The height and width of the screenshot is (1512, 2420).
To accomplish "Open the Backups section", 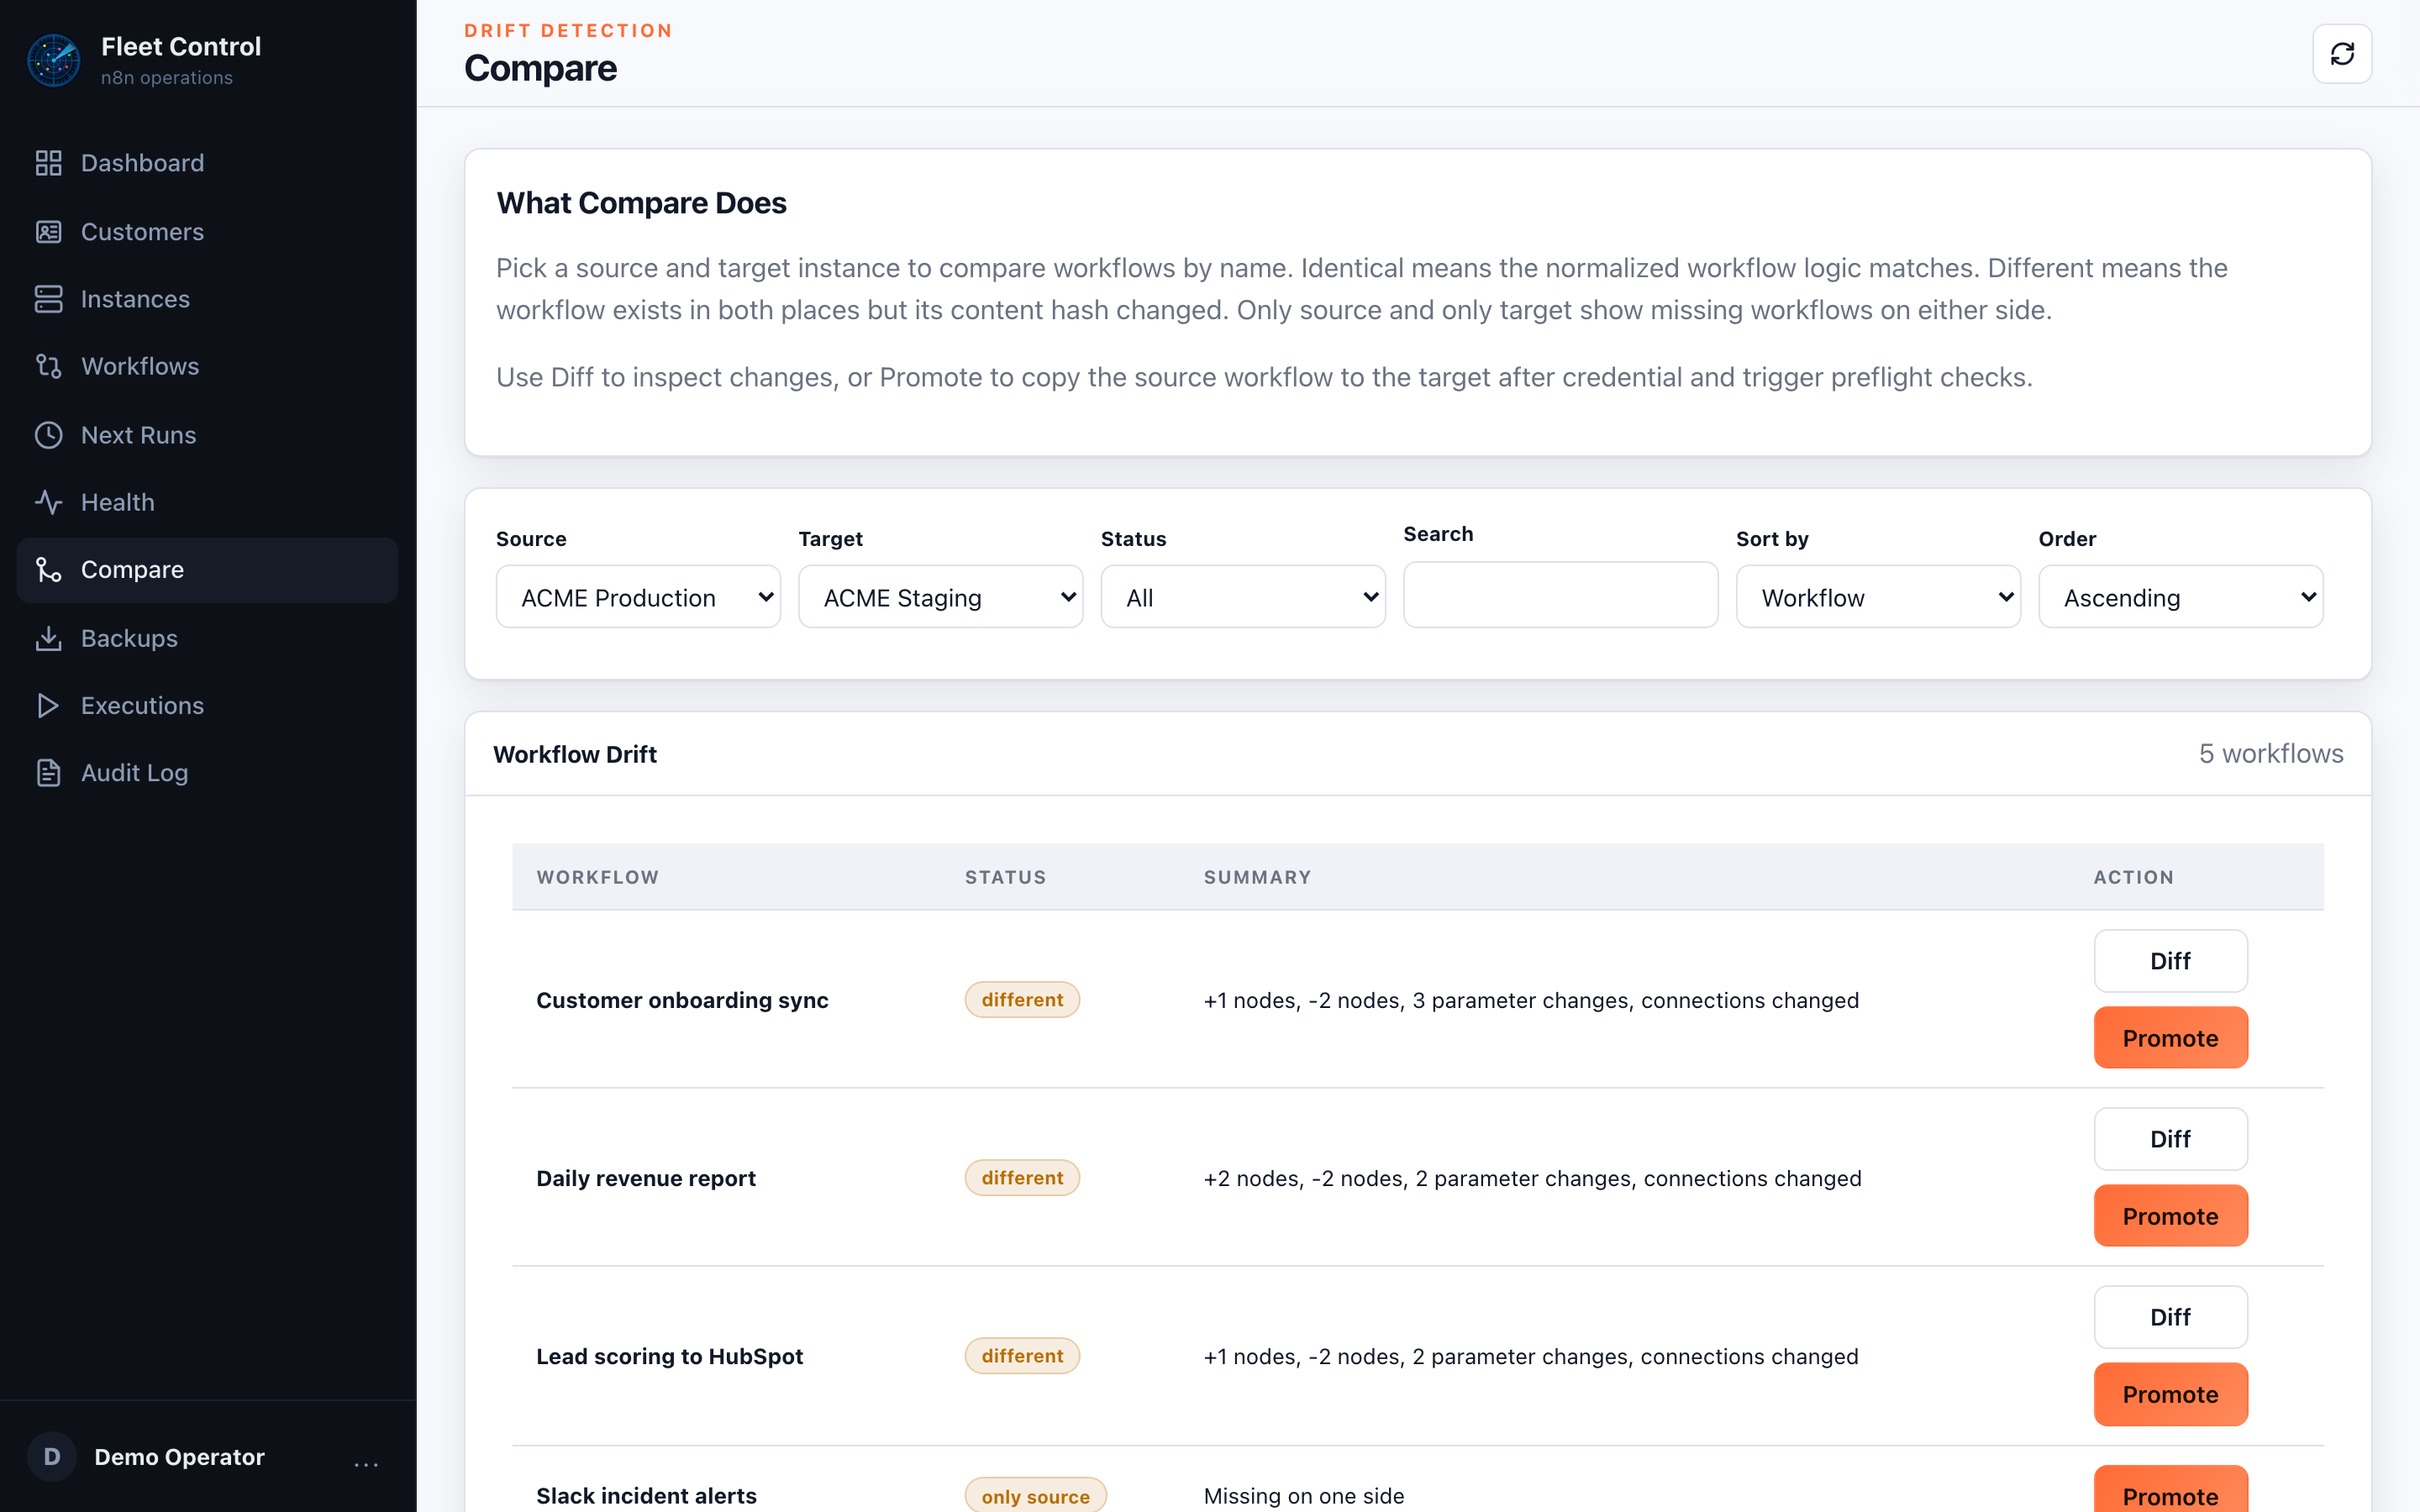I will point(207,638).
